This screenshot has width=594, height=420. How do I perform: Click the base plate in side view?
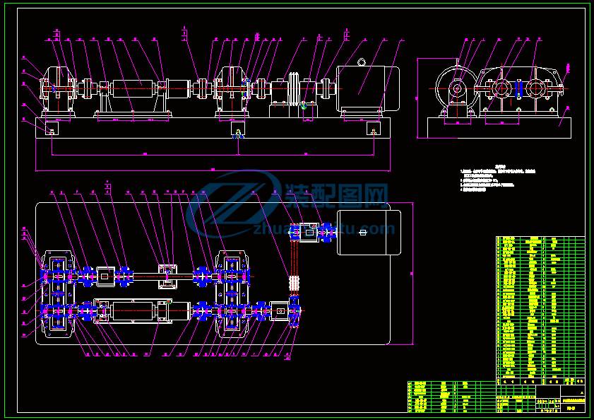click(499, 128)
